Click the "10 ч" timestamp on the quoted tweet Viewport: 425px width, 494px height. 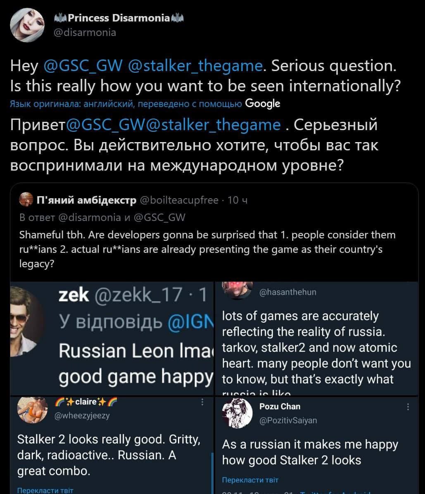click(237, 200)
